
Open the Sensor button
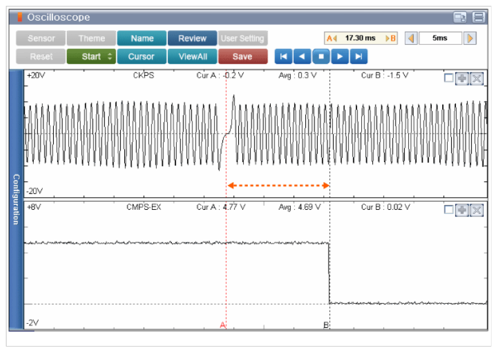click(41, 39)
